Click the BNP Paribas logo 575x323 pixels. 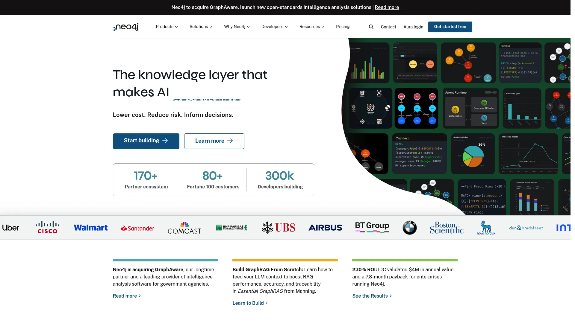click(231, 228)
